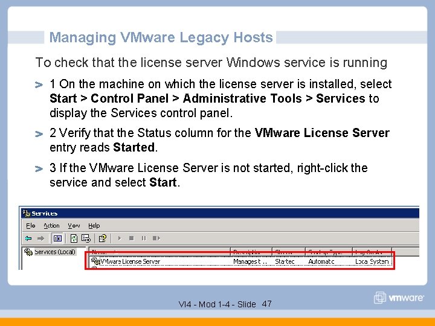
Task: Select the VMware License Server row
Action: click(241, 261)
